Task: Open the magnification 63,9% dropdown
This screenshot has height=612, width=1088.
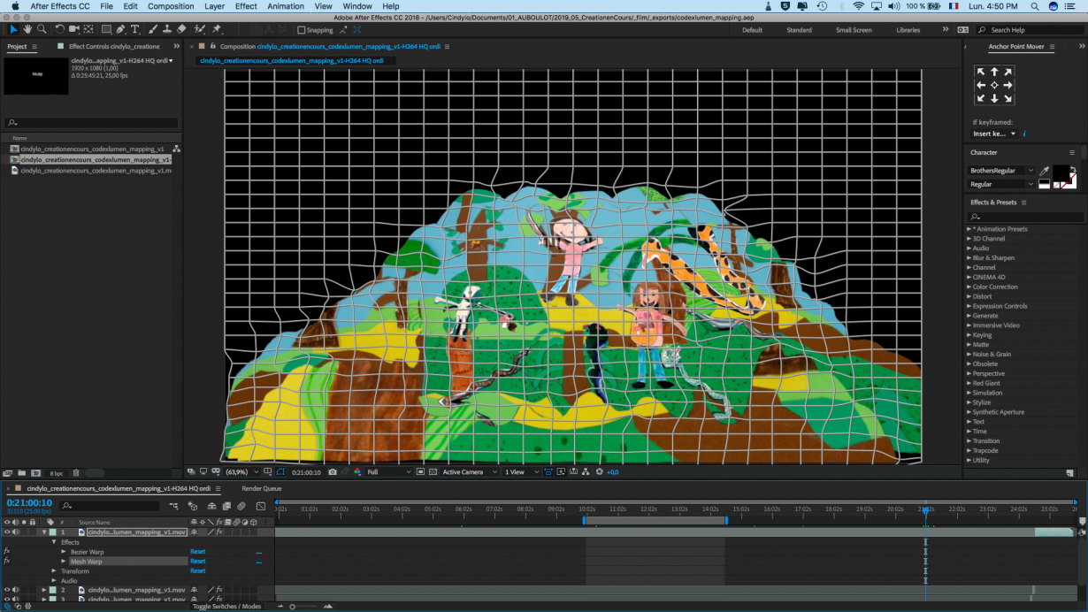Action: (241, 472)
